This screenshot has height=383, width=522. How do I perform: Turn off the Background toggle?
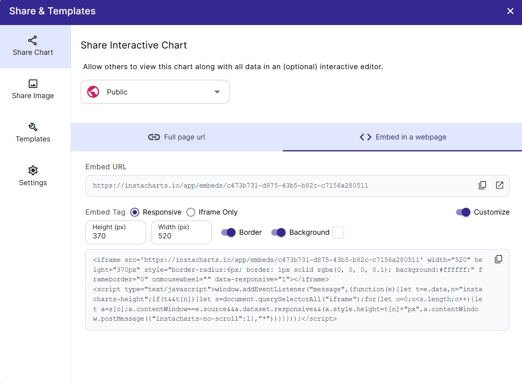tap(278, 232)
